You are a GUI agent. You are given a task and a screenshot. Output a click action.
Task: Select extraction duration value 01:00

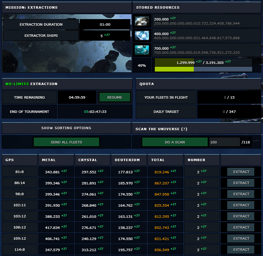pyautogui.click(x=105, y=24)
